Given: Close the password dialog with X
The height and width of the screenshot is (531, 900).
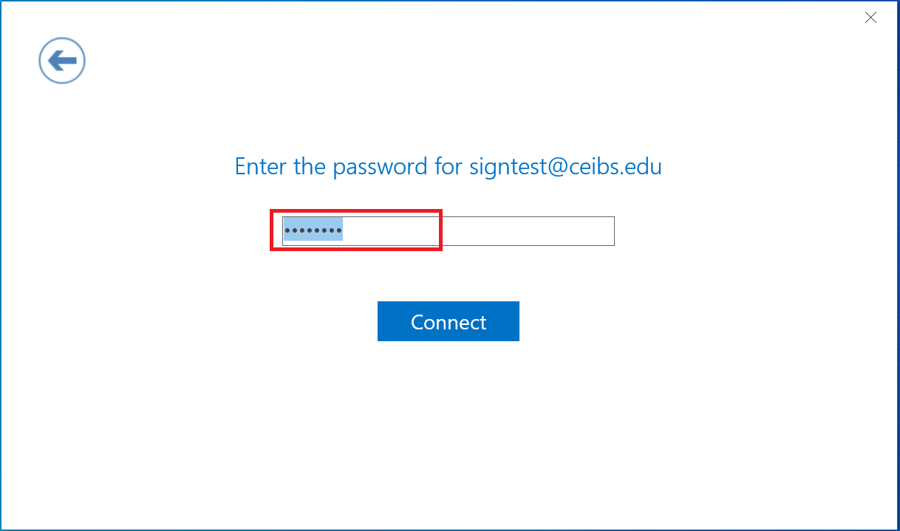Looking at the screenshot, I should pyautogui.click(x=870, y=18).
